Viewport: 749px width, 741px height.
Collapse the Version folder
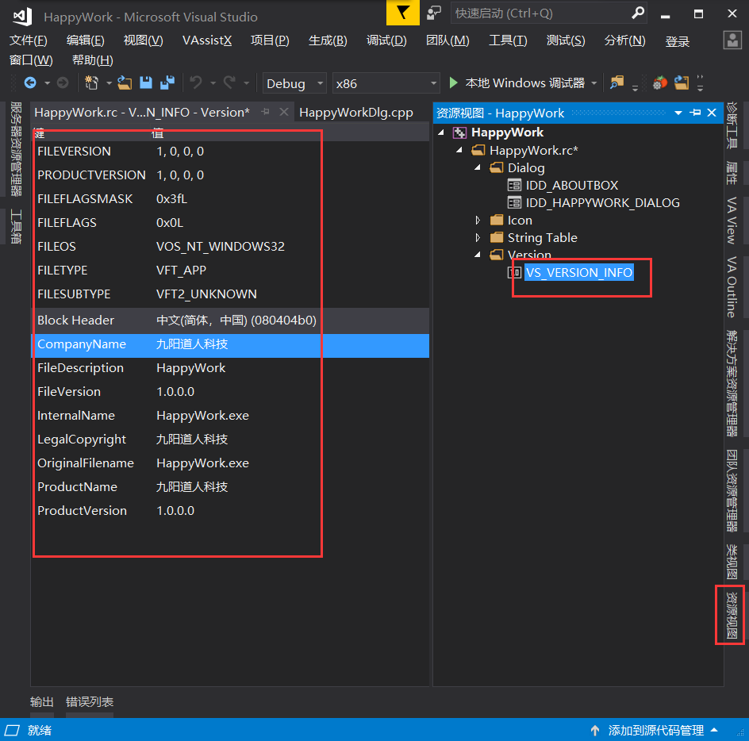(x=477, y=255)
